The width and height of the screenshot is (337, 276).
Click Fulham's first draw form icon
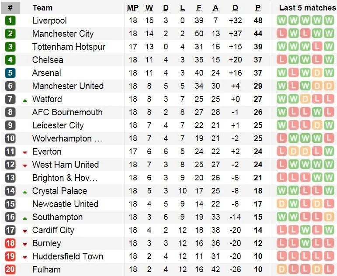tap(282, 269)
